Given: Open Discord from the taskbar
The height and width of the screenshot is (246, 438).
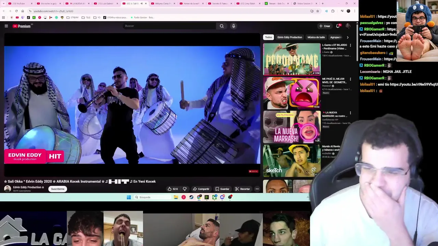Looking at the screenshot, I should point(222,197).
